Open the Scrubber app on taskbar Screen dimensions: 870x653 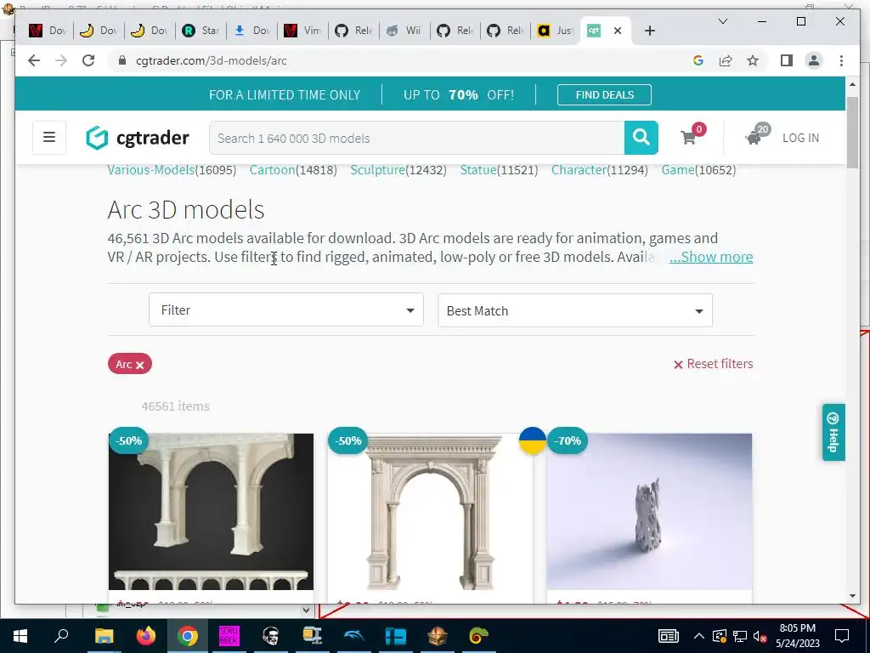[x=229, y=636]
